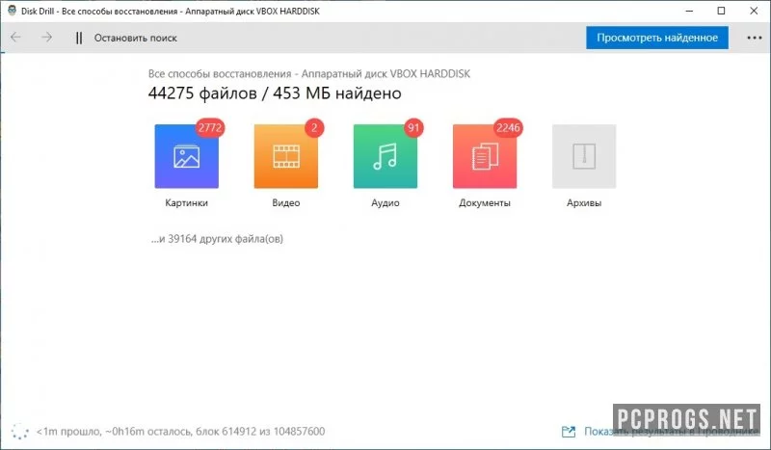The width and height of the screenshot is (771, 450).
Task: Click the spinning progress indicator
Action: click(19, 432)
